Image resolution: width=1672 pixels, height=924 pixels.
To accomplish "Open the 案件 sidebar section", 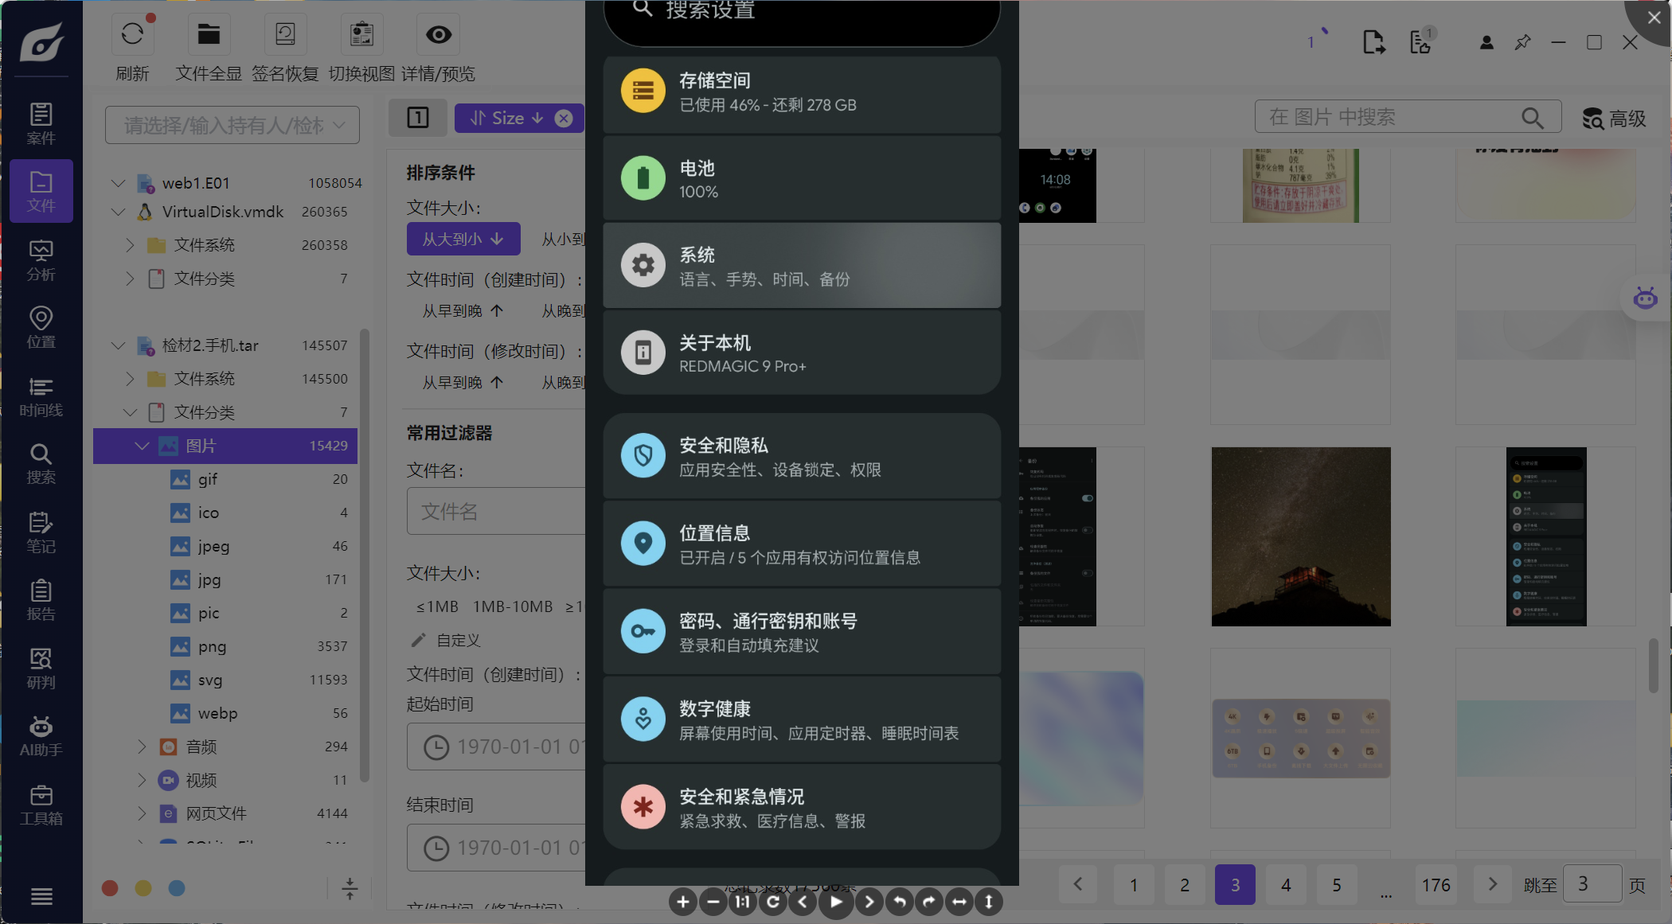I will (x=41, y=123).
